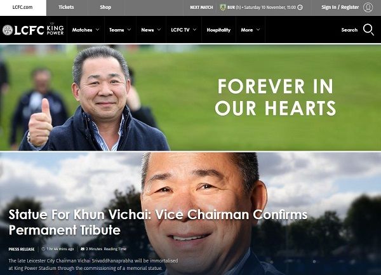Click the Sign In / Register link
Viewport: 381px width, 275px height.
[x=340, y=7]
